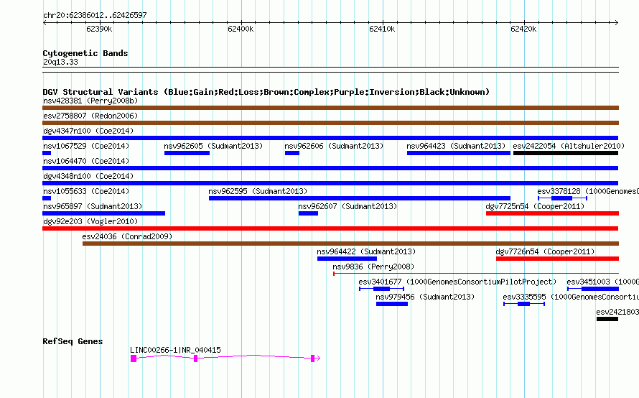Click the nsv962605 (Sudmant2013) label
639x398 pixels.
click(213, 146)
